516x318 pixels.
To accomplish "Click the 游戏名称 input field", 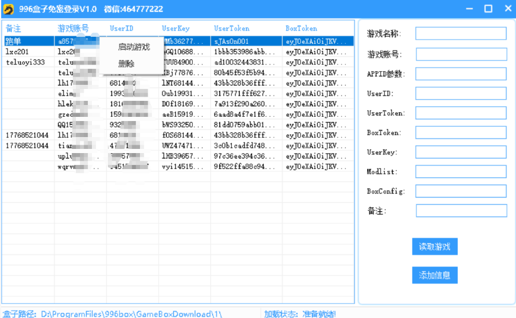I will (x=461, y=34).
